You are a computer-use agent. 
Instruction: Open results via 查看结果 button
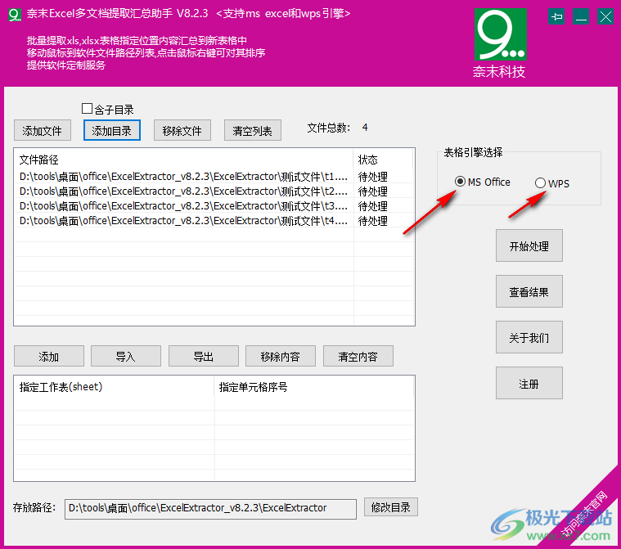(529, 291)
